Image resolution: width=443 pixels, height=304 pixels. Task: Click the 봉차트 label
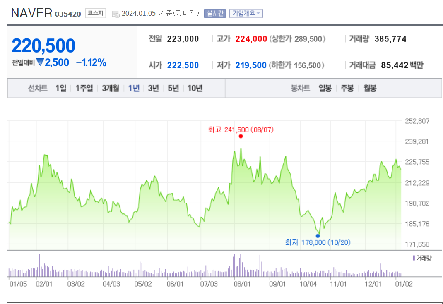300,89
